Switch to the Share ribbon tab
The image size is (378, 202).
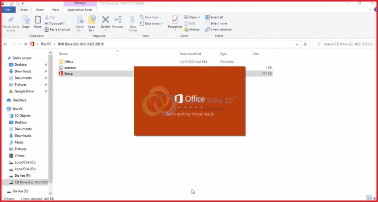coord(40,10)
